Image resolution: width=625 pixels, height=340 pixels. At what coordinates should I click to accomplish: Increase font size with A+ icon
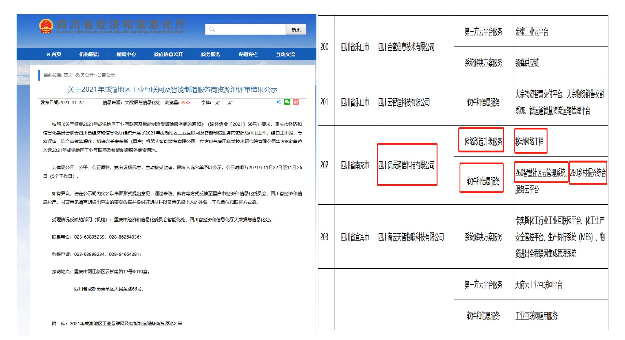point(218,103)
